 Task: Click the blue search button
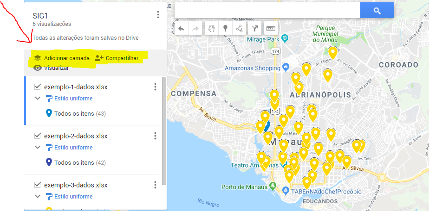pyautogui.click(x=377, y=10)
